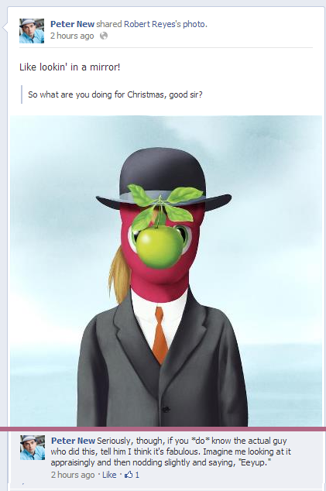Click the post's "2 hours ago" timestamp

[x=72, y=36]
